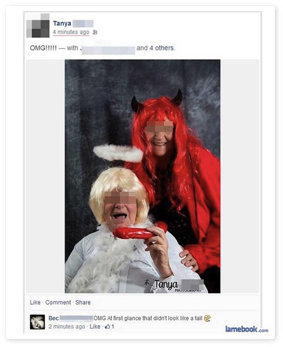283x347 pixels.
Task: Click the thumbs-up icon on comment
Action: (x=108, y=326)
